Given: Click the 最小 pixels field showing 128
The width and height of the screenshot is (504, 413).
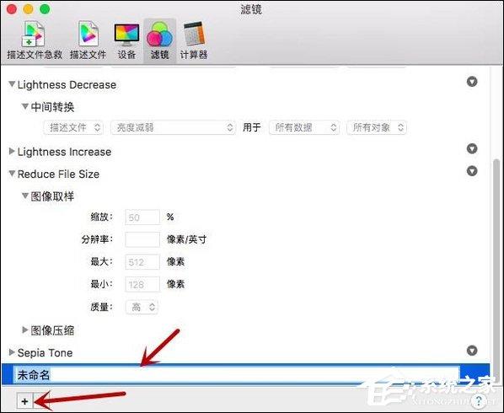Looking at the screenshot, I should click(142, 284).
